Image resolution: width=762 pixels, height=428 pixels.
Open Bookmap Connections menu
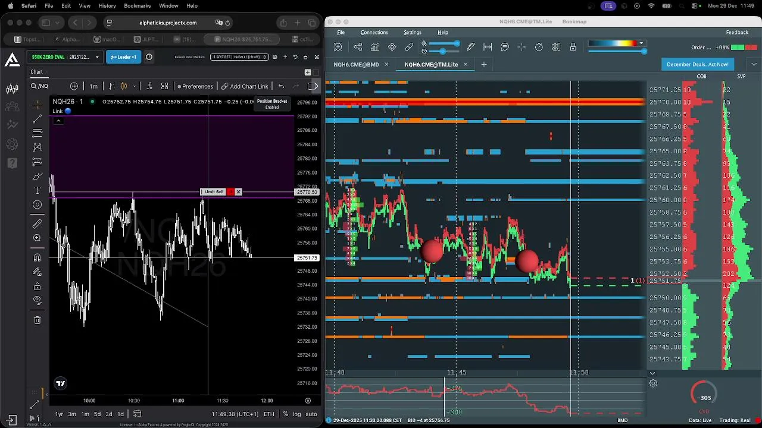click(374, 32)
